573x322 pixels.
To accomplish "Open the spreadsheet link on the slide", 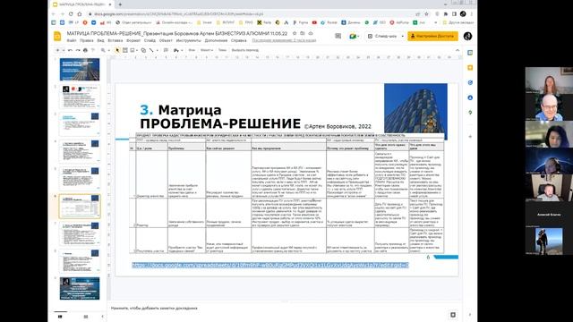I will click(x=270, y=265).
